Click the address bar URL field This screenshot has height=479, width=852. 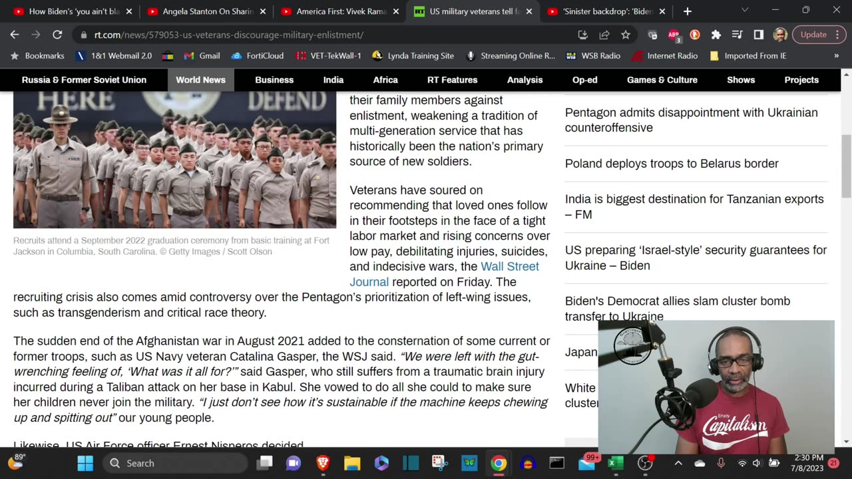(326, 35)
